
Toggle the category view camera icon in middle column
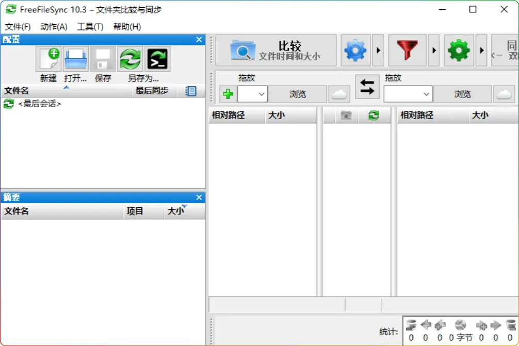pyautogui.click(x=346, y=116)
